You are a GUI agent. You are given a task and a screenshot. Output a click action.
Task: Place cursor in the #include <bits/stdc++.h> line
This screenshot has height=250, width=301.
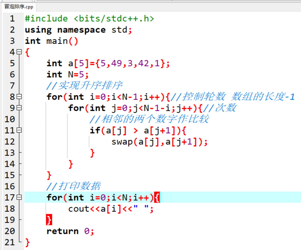click(x=89, y=19)
